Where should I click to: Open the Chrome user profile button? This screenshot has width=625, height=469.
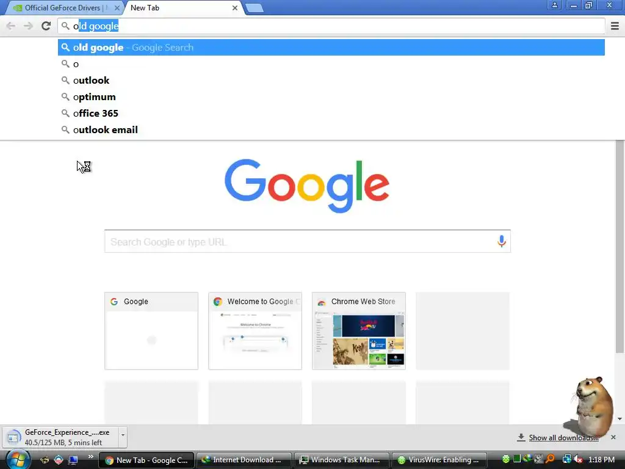[x=554, y=5]
